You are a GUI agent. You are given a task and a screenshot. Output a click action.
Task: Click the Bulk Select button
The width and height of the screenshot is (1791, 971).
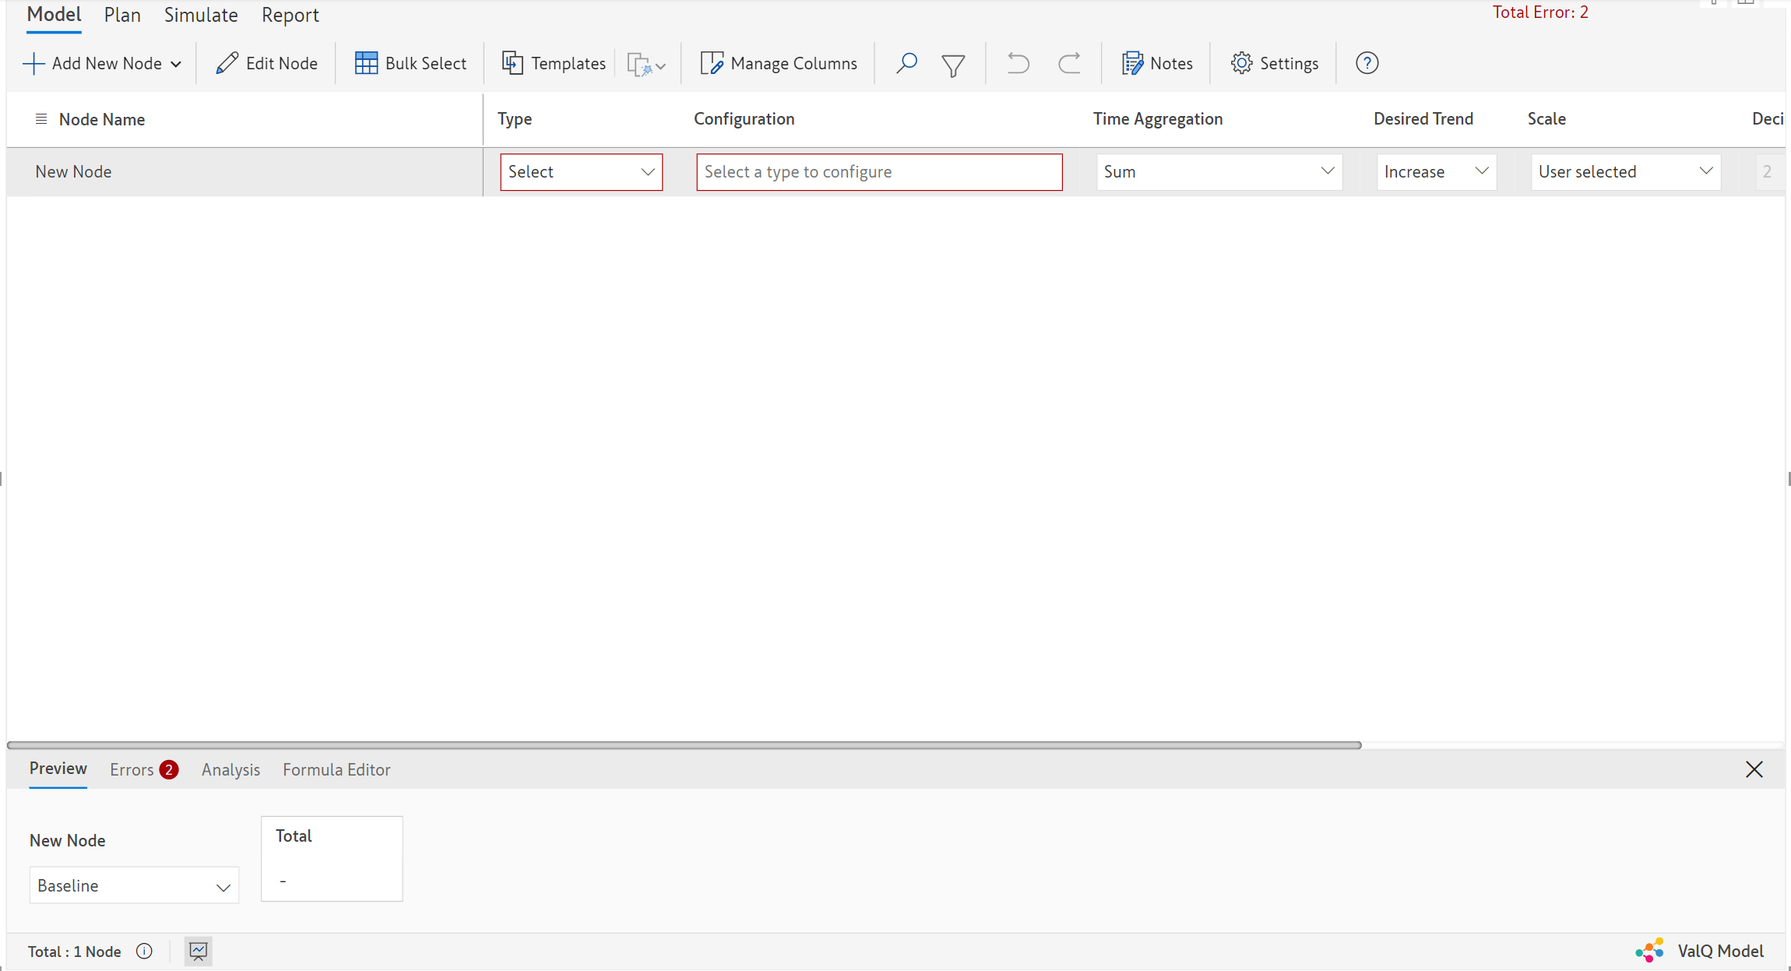pyautogui.click(x=411, y=63)
